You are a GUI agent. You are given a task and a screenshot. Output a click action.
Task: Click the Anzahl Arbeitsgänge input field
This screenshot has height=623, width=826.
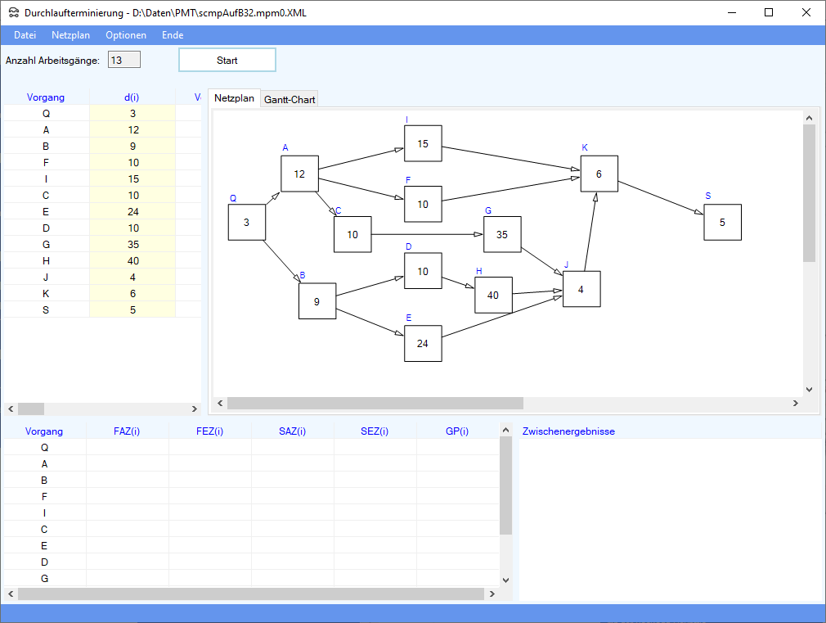pyautogui.click(x=124, y=60)
